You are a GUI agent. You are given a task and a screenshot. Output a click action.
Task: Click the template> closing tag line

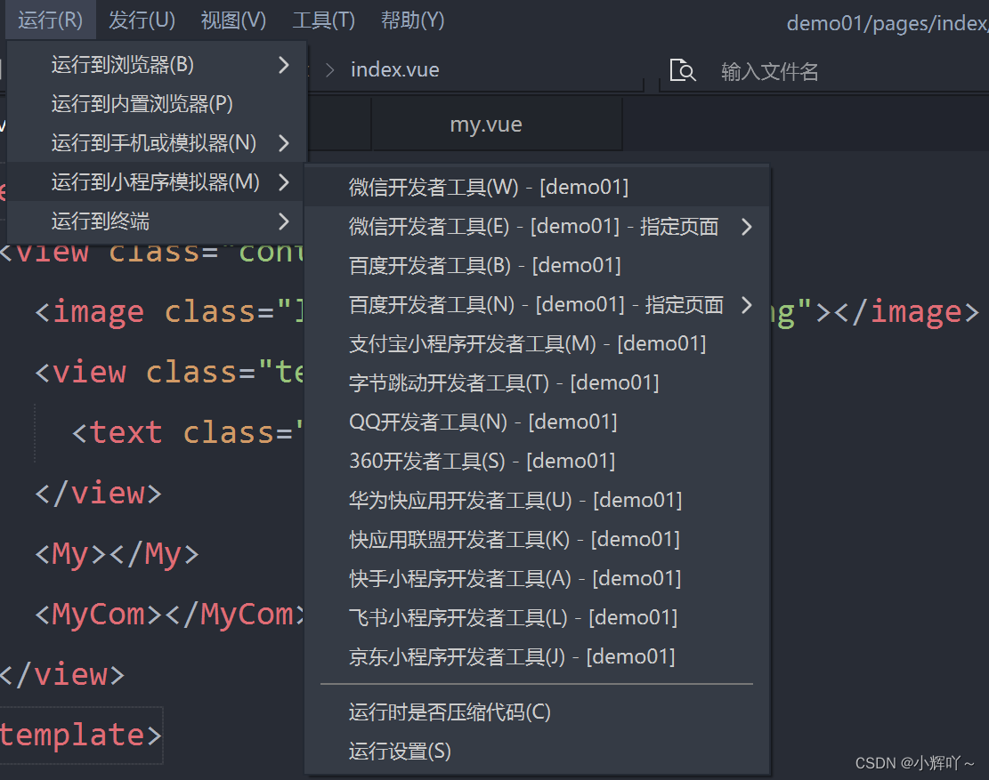(81, 736)
